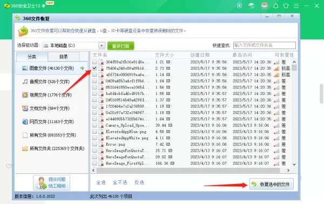Click the 重新扫描 rescan button
The image size is (324, 204).
pyautogui.click(x=120, y=46)
